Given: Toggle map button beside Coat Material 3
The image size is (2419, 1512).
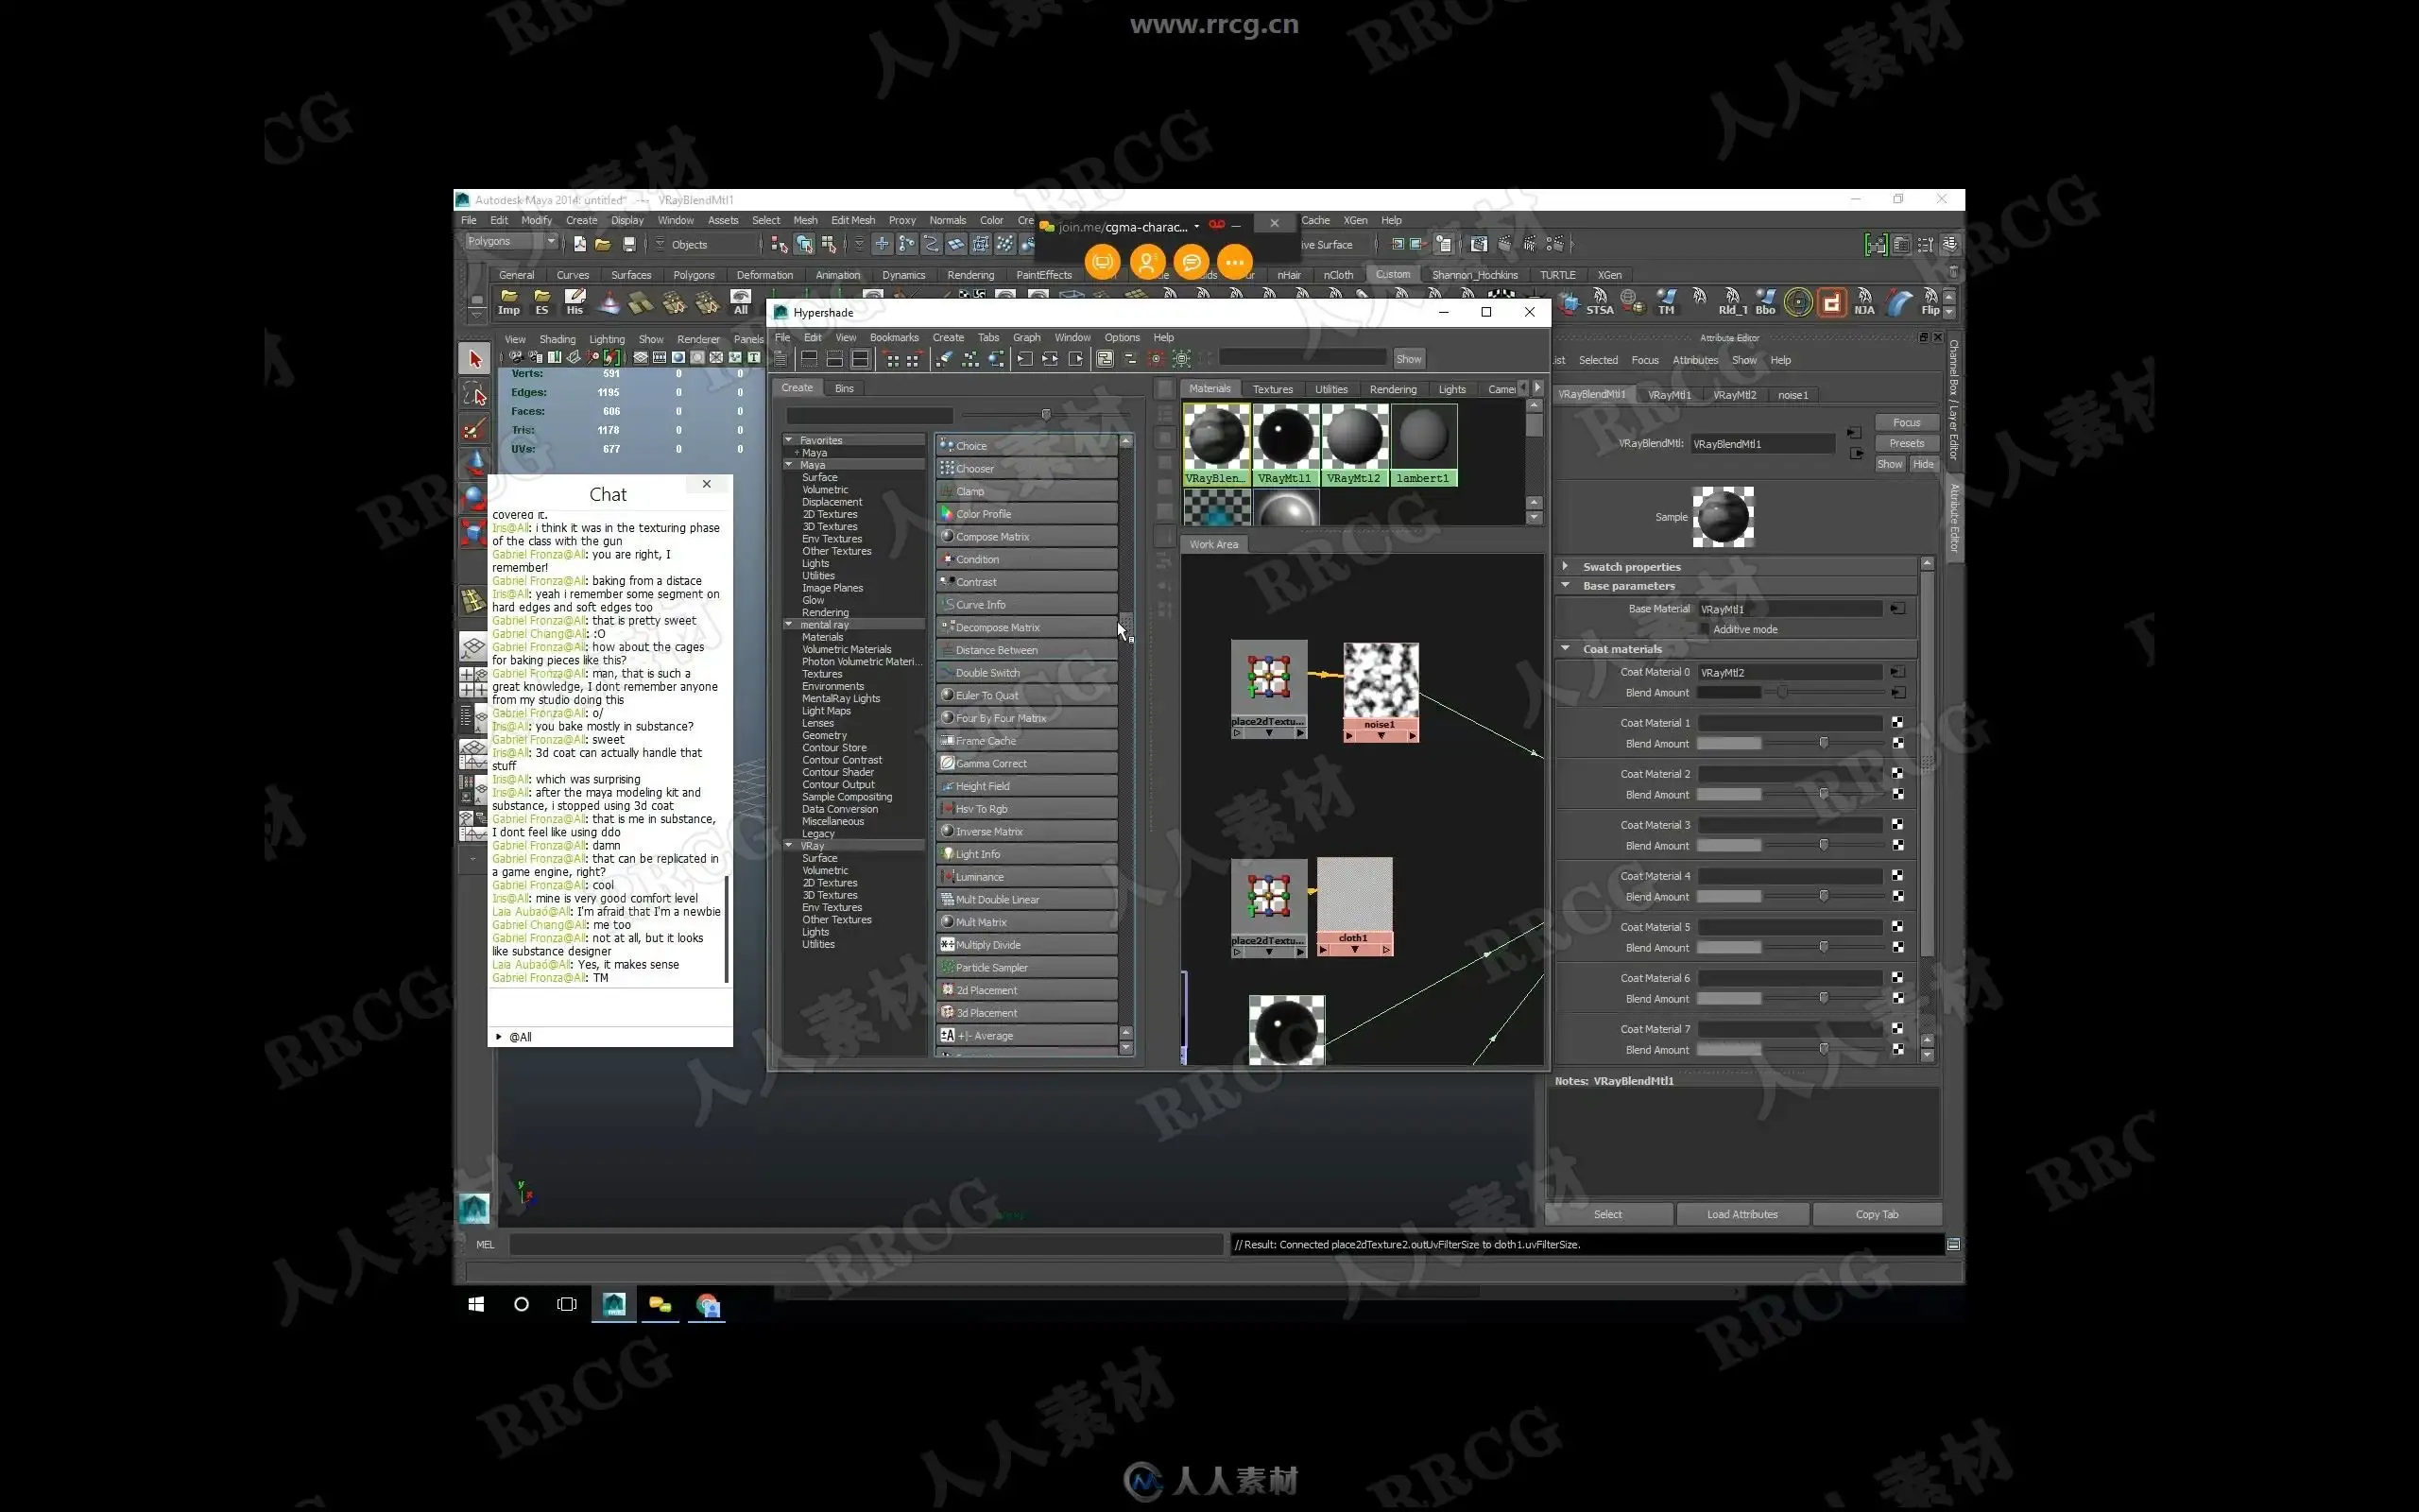Looking at the screenshot, I should (1897, 824).
